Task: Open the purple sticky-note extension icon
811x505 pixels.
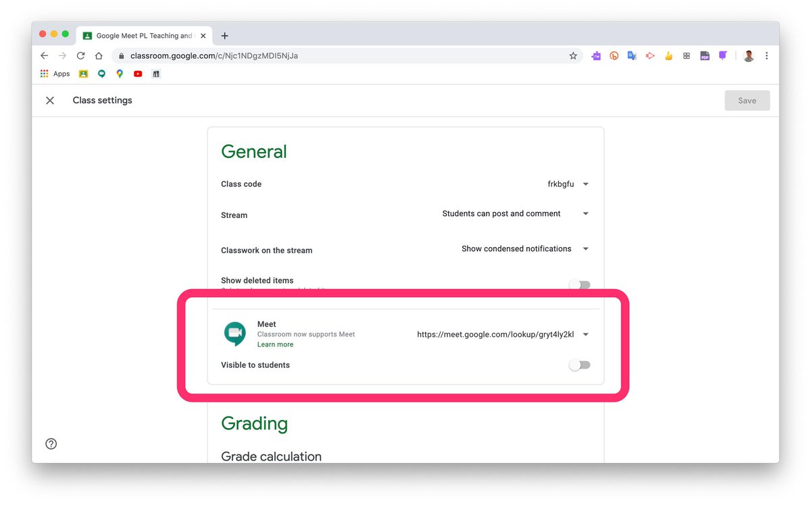Action: (722, 56)
